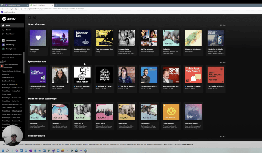This screenshot has width=262, height=153.
Task: Open Think Fast Talk Smart episode
Action: point(193,79)
